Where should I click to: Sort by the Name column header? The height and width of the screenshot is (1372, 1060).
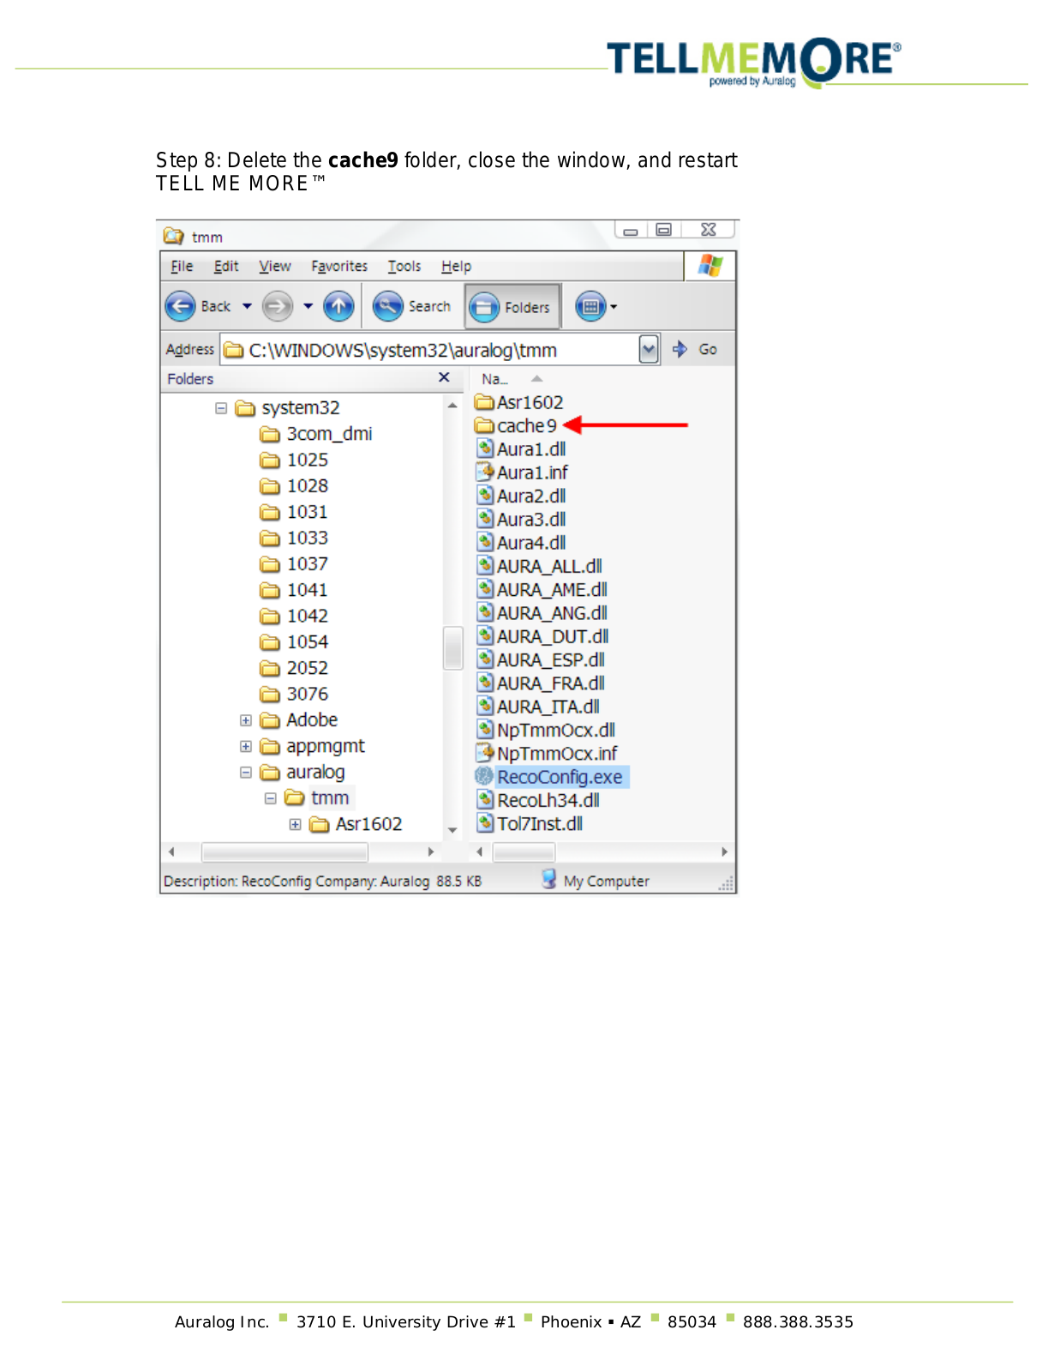512,379
